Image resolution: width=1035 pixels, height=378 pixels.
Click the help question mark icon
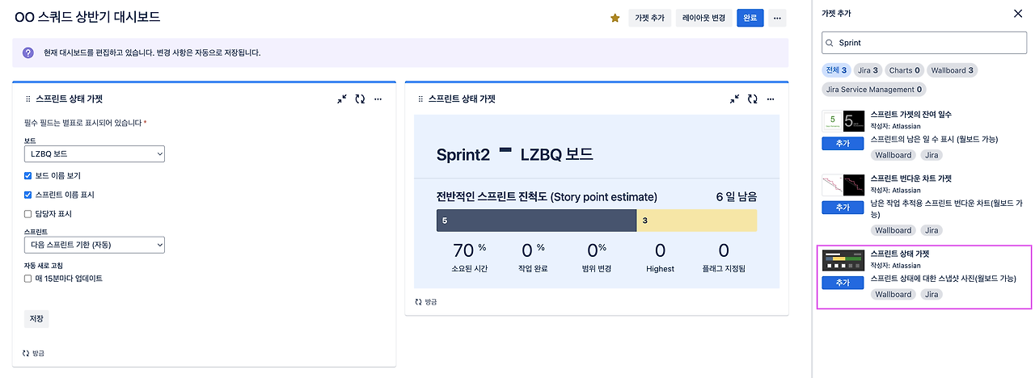click(x=28, y=52)
